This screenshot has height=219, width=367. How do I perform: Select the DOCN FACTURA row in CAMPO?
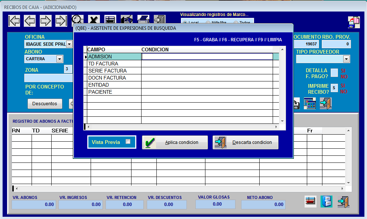(114, 78)
